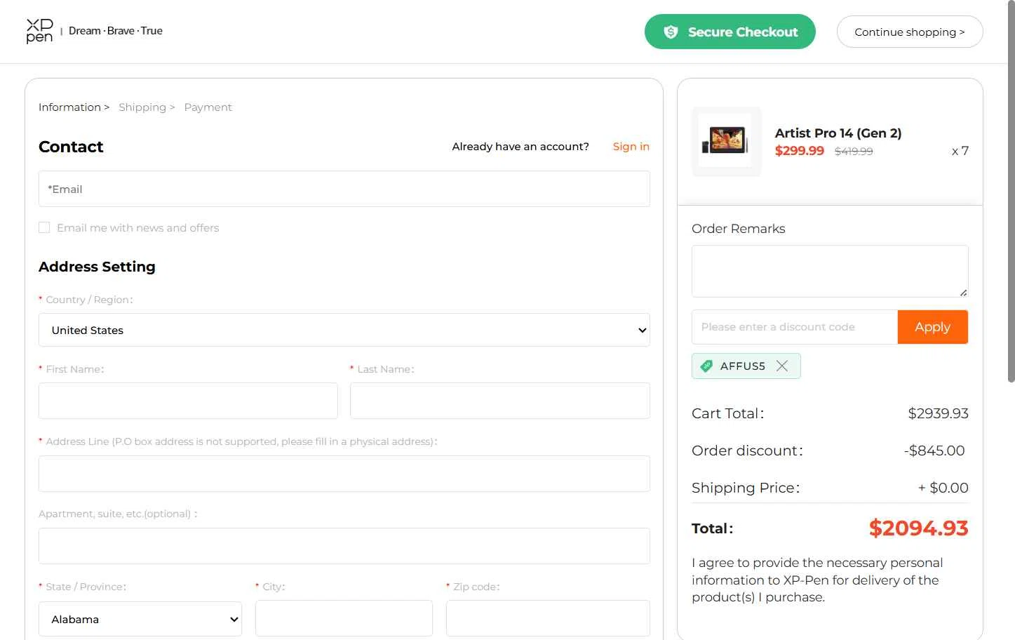Focus the Email input field
The image size is (1015, 640).
344,189
